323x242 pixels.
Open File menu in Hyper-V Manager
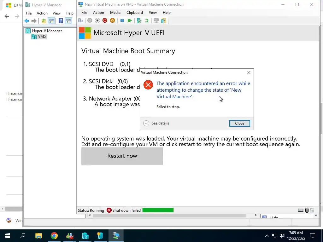click(x=29, y=13)
